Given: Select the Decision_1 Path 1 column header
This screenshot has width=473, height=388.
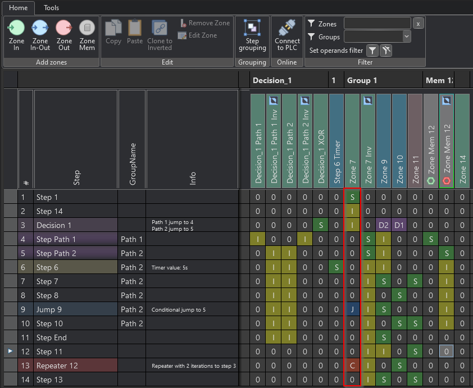Looking at the screenshot, I should coord(258,141).
